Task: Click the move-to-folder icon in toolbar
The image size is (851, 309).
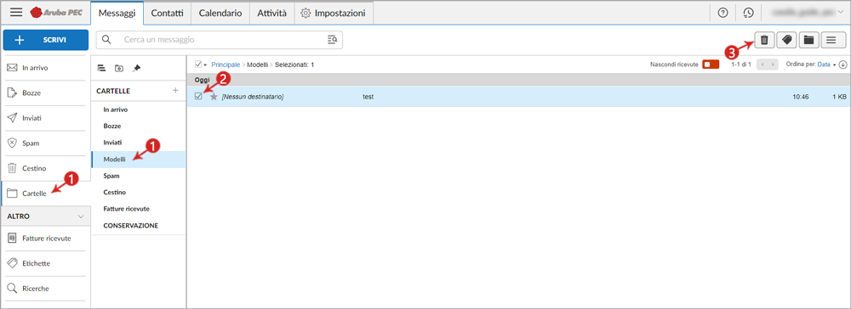Action: coord(808,40)
